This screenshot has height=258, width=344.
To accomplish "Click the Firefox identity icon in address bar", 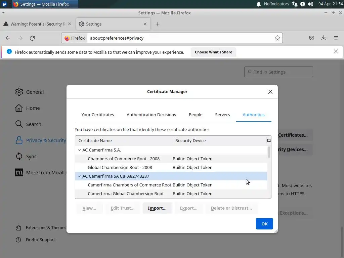I will [x=75, y=38].
